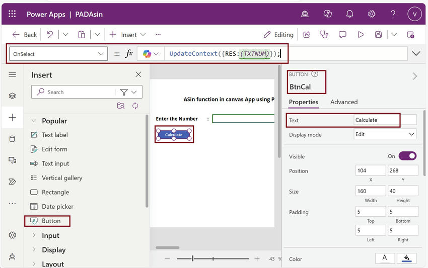Click the Undo icon
428x268 pixels.
[50, 34]
